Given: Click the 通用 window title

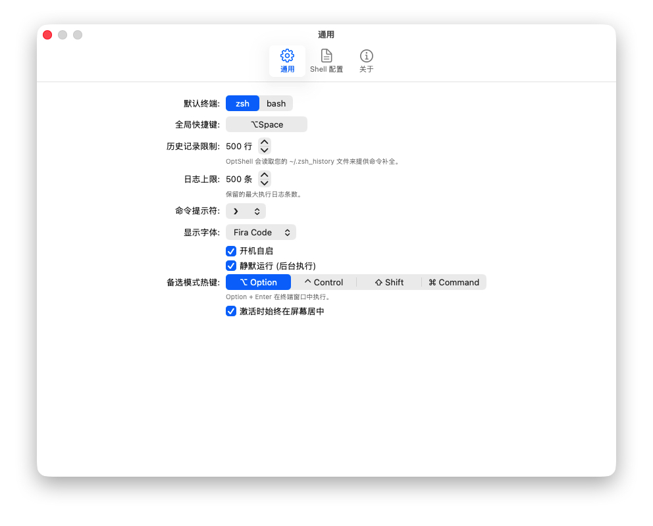Looking at the screenshot, I should click(326, 34).
